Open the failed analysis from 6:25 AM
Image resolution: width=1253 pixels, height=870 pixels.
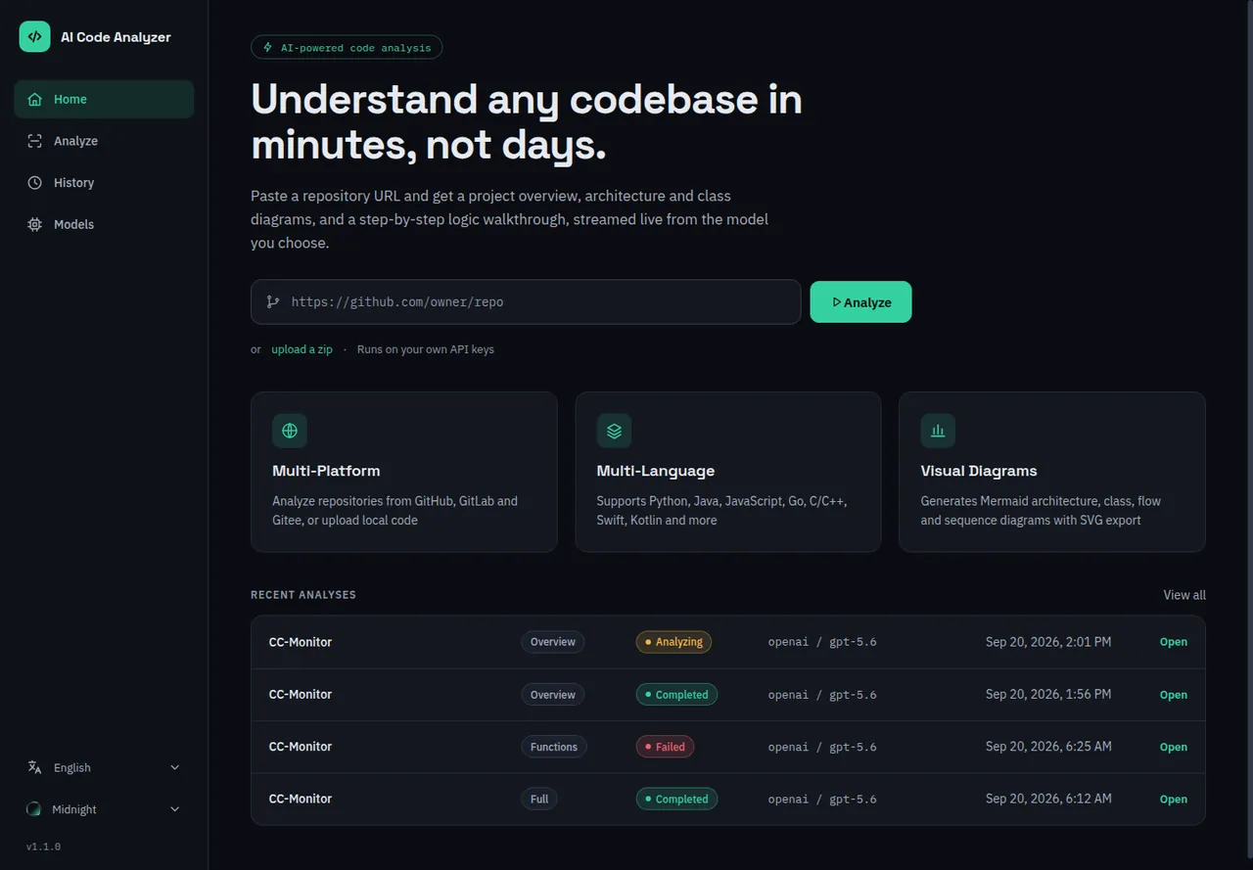click(1173, 747)
